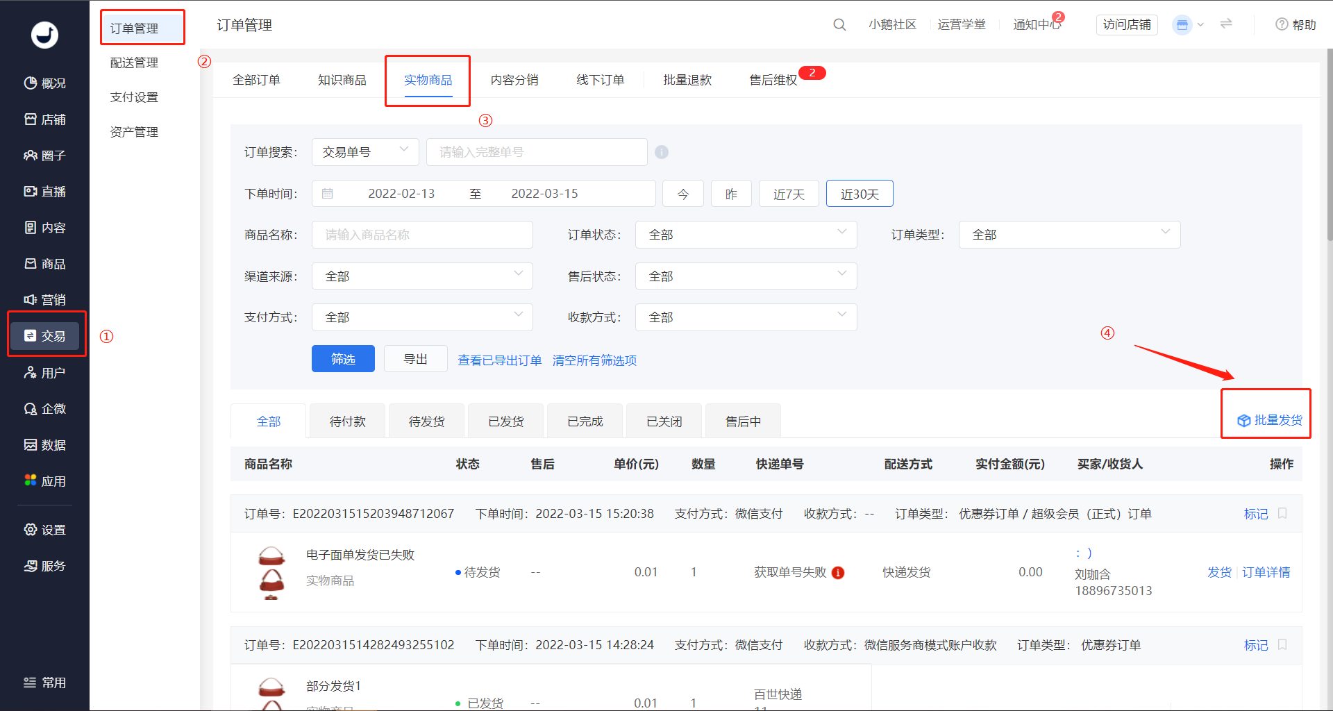1333x711 pixels.
Task: Open the 概况 overview sidebar item
Action: pos(45,83)
